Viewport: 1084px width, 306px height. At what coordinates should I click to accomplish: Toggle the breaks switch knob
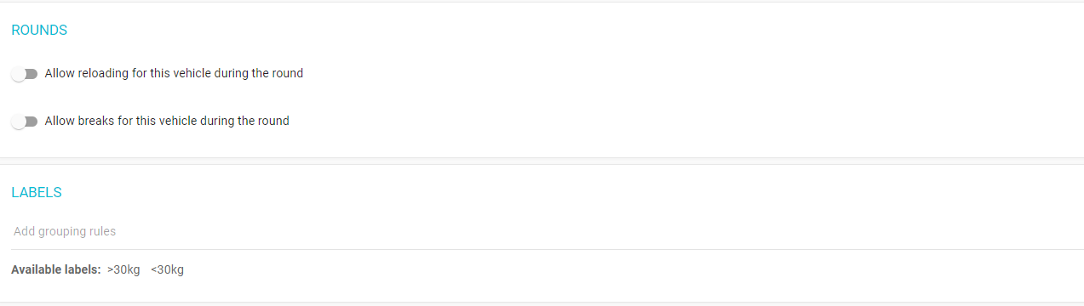[x=19, y=122]
